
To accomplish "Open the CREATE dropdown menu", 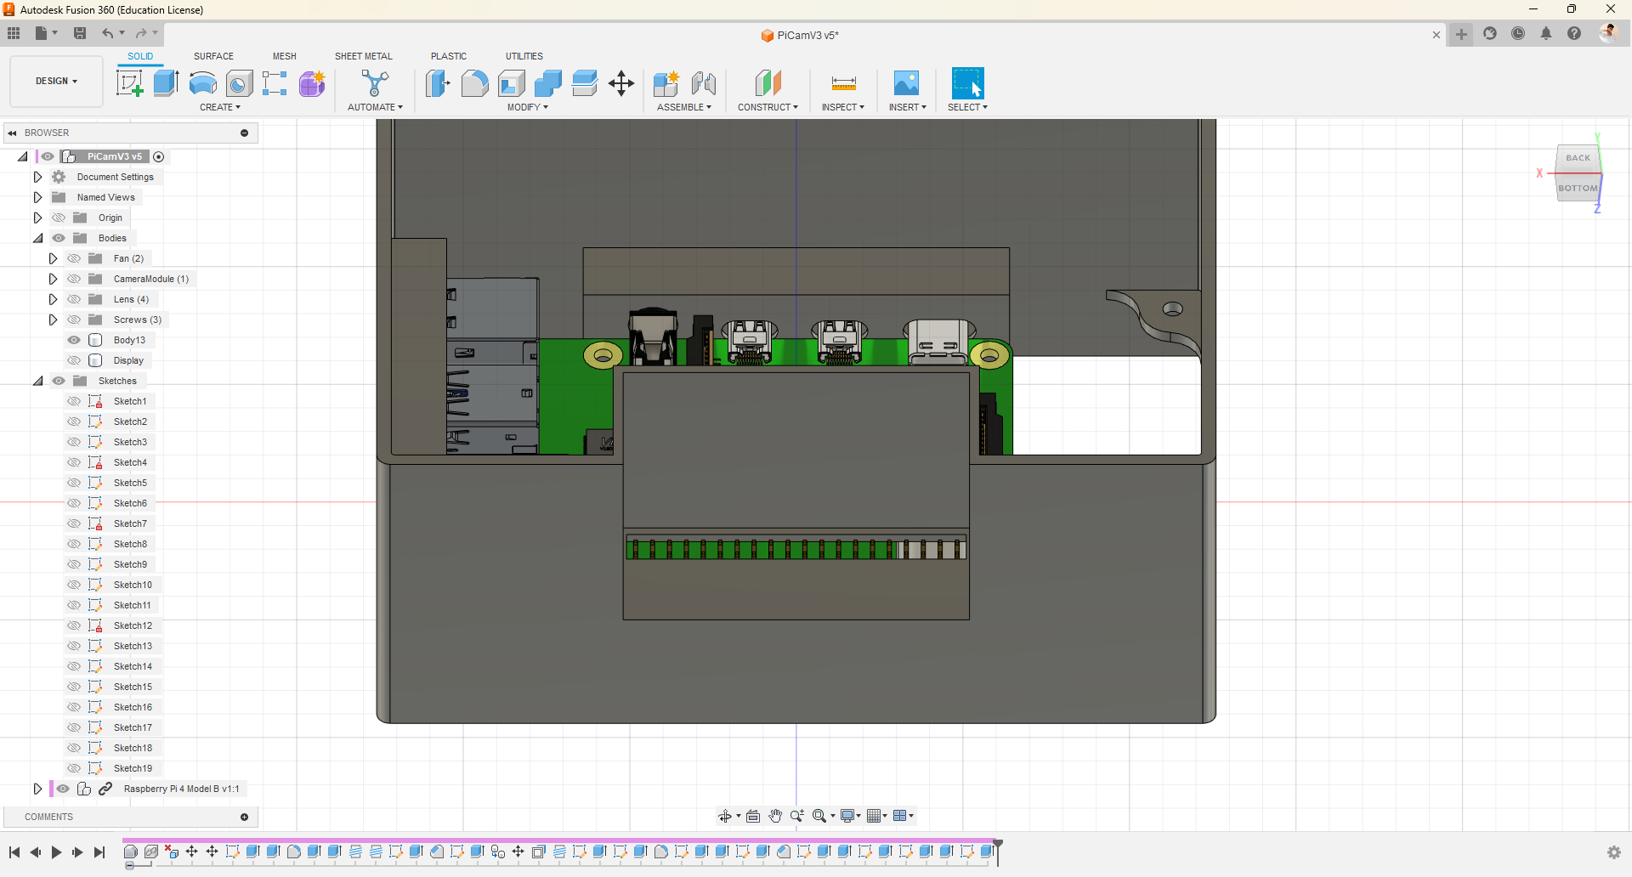I will (x=220, y=107).
